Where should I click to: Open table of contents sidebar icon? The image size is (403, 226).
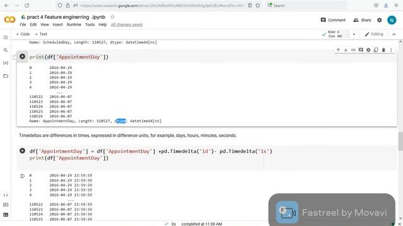point(6,38)
